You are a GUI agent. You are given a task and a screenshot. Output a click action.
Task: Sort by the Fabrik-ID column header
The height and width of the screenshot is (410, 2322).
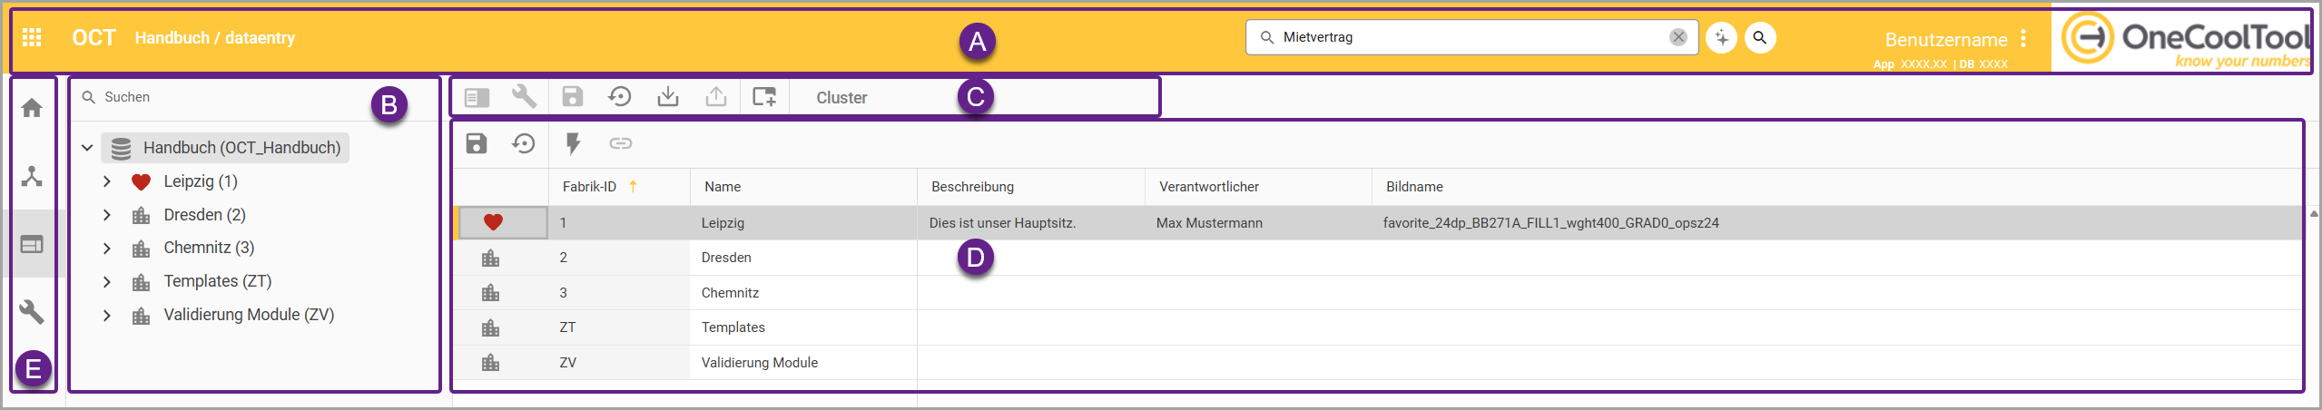[589, 187]
